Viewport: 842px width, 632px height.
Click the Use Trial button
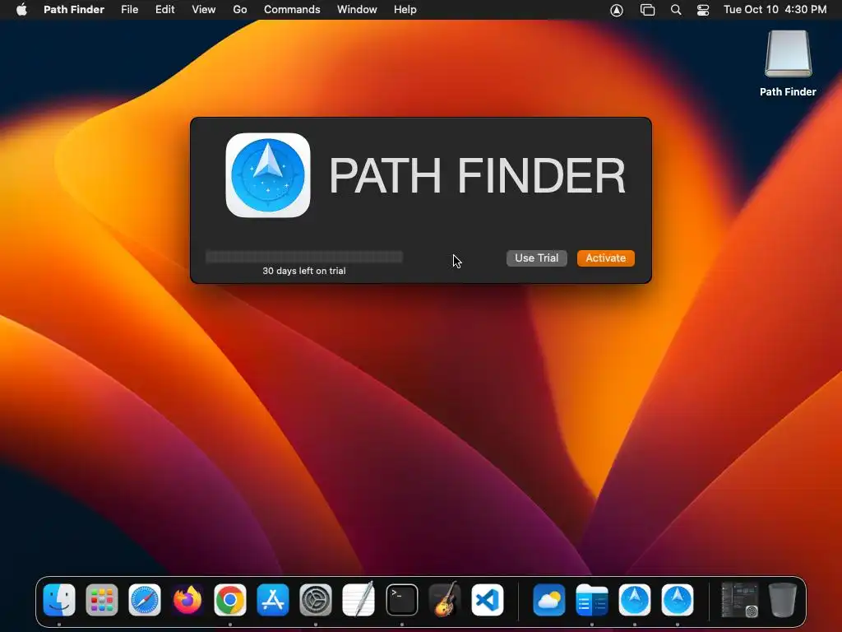tap(536, 258)
